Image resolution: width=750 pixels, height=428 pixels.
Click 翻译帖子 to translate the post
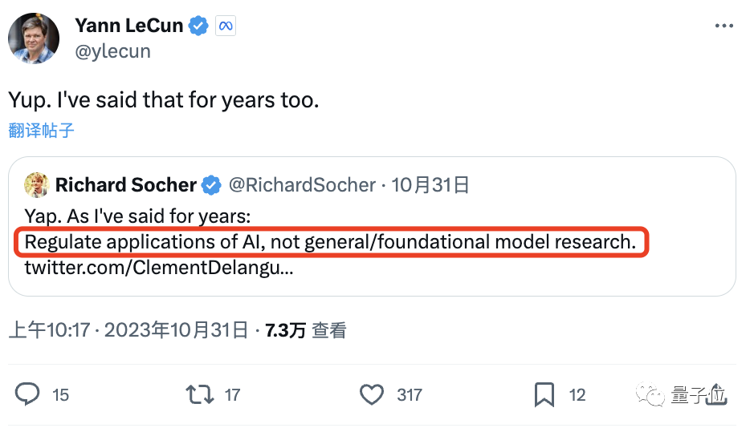click(x=42, y=130)
